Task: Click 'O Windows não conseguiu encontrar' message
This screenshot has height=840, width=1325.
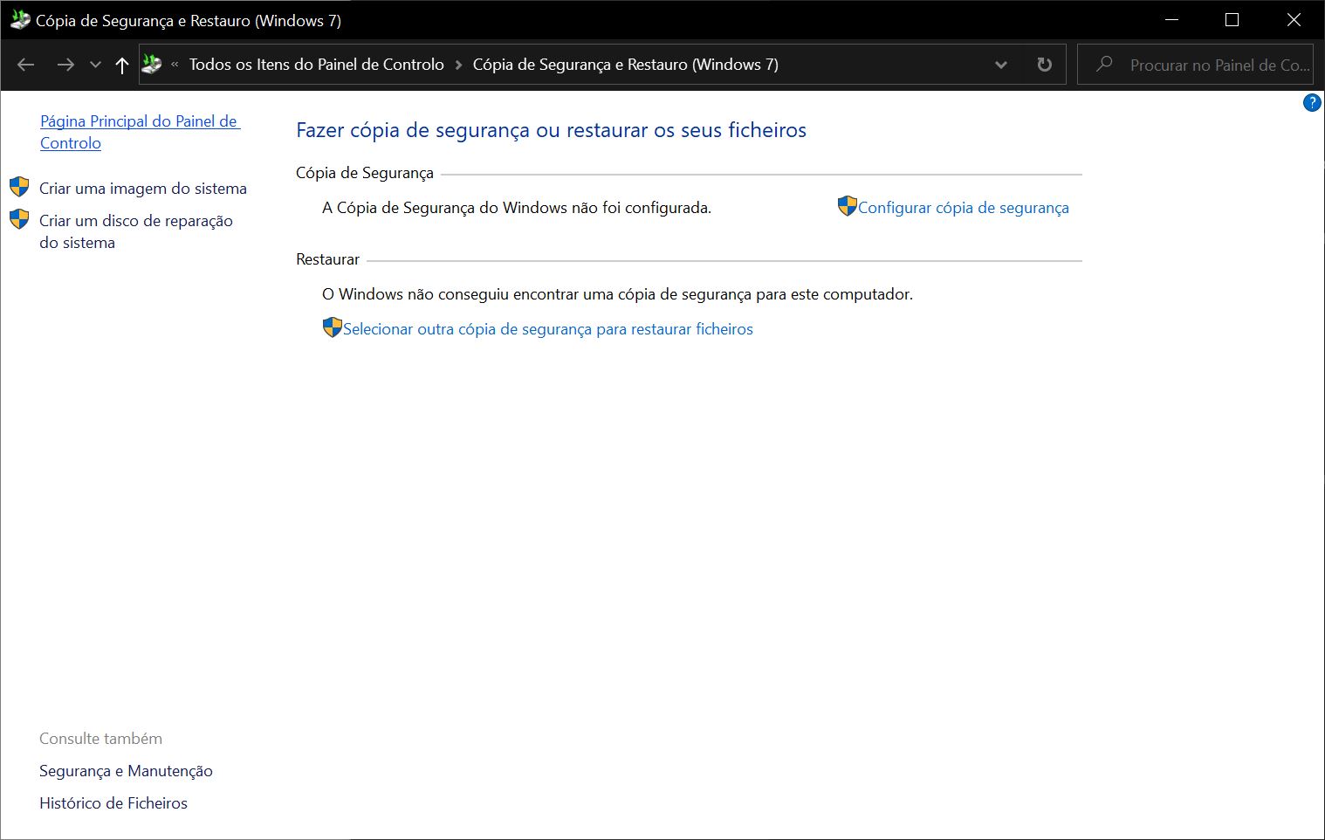Action: pyautogui.click(x=617, y=294)
